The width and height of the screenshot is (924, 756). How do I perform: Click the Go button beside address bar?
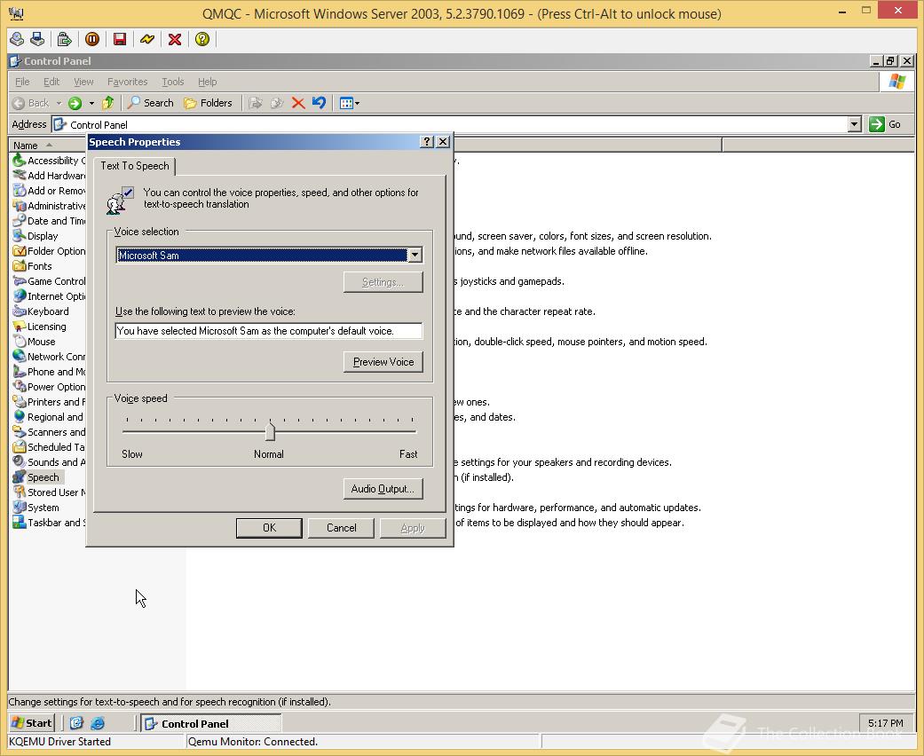[x=886, y=124]
